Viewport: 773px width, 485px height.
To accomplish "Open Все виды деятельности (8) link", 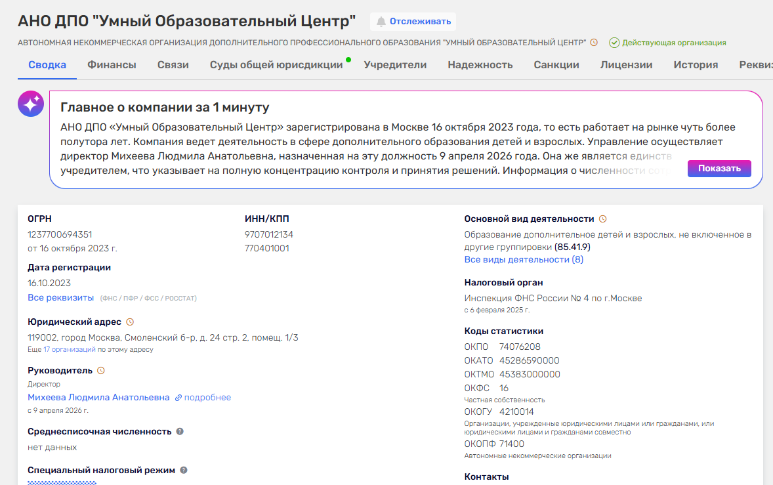I will click(x=524, y=260).
